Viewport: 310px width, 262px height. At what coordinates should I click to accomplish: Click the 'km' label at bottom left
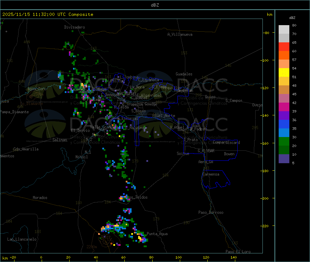(5, 258)
